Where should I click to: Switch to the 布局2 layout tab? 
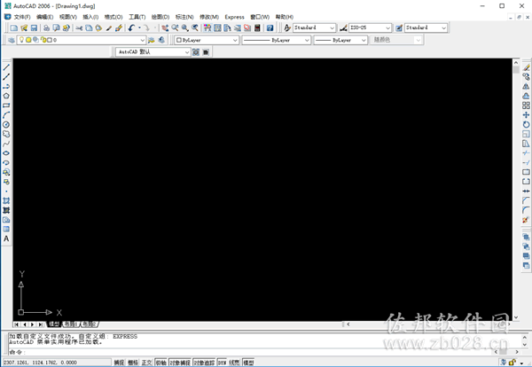point(90,324)
